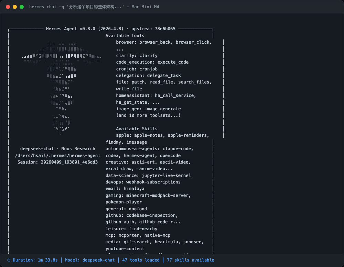Screen dimensions: 344x267
Task: Click the 'pokemon-player' line
Action: 123,202
